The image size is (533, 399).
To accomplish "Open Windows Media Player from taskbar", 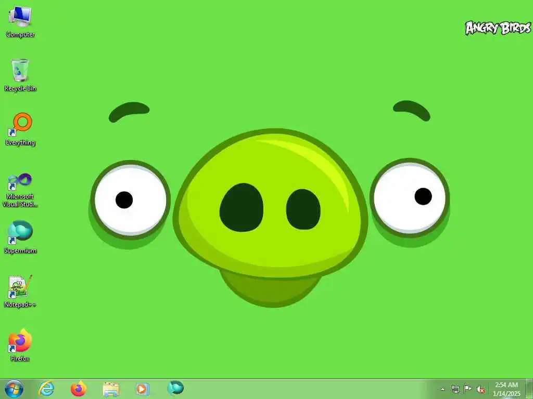I will click(142, 389).
